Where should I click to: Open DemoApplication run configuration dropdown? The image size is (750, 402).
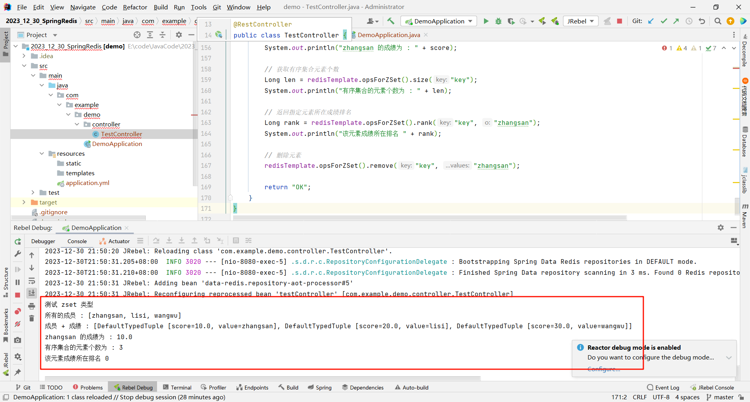[439, 21]
